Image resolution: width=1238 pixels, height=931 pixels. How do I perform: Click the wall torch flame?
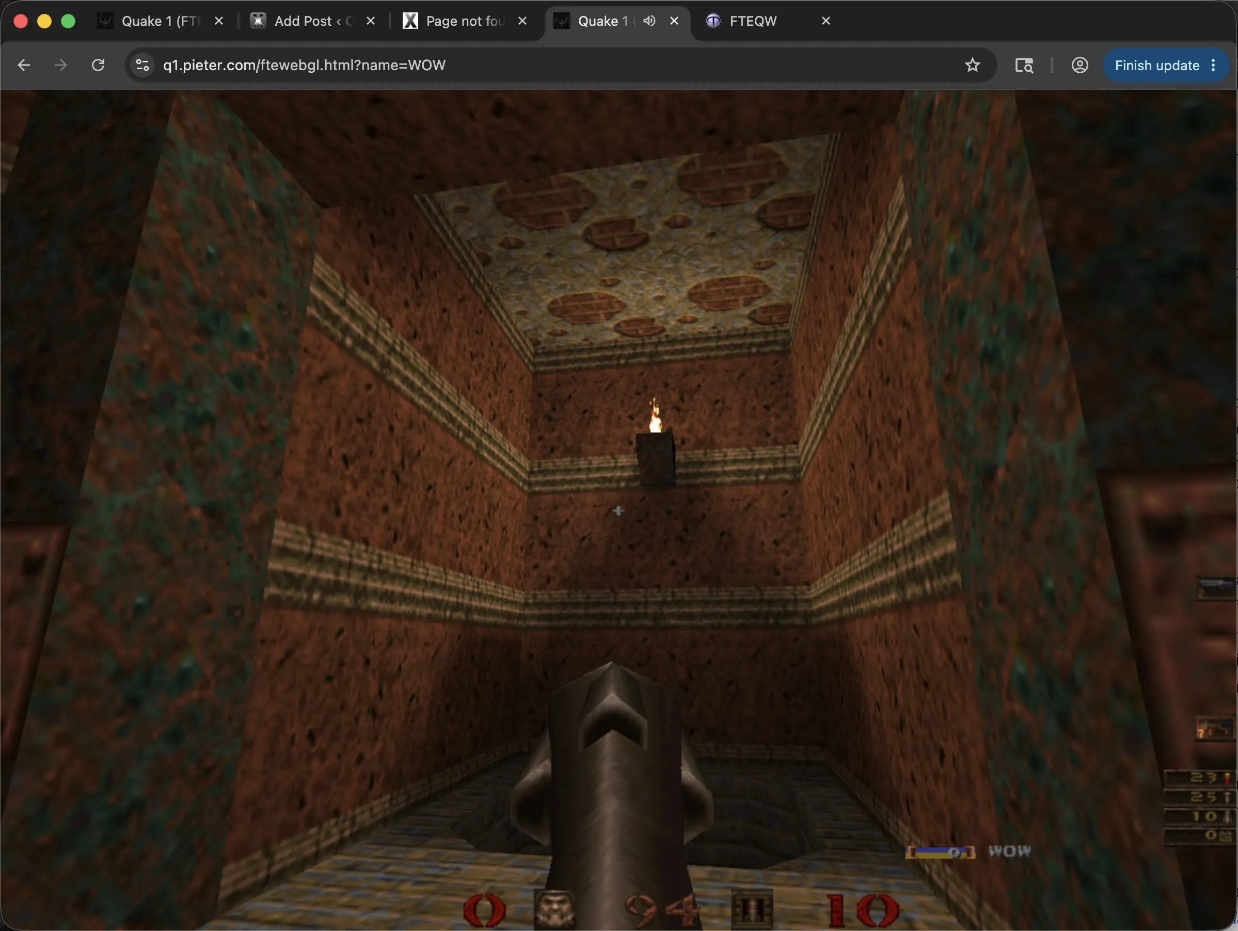click(655, 416)
